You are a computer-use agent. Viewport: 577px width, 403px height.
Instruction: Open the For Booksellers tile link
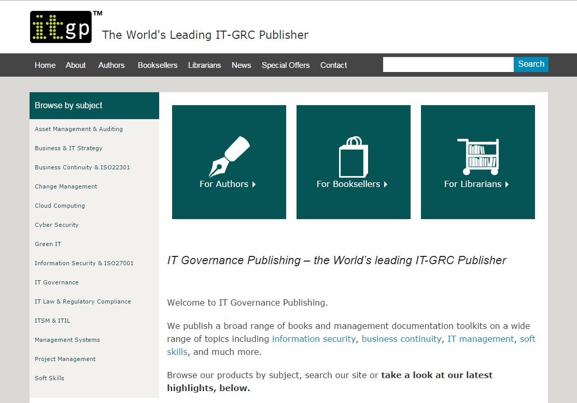(351, 184)
